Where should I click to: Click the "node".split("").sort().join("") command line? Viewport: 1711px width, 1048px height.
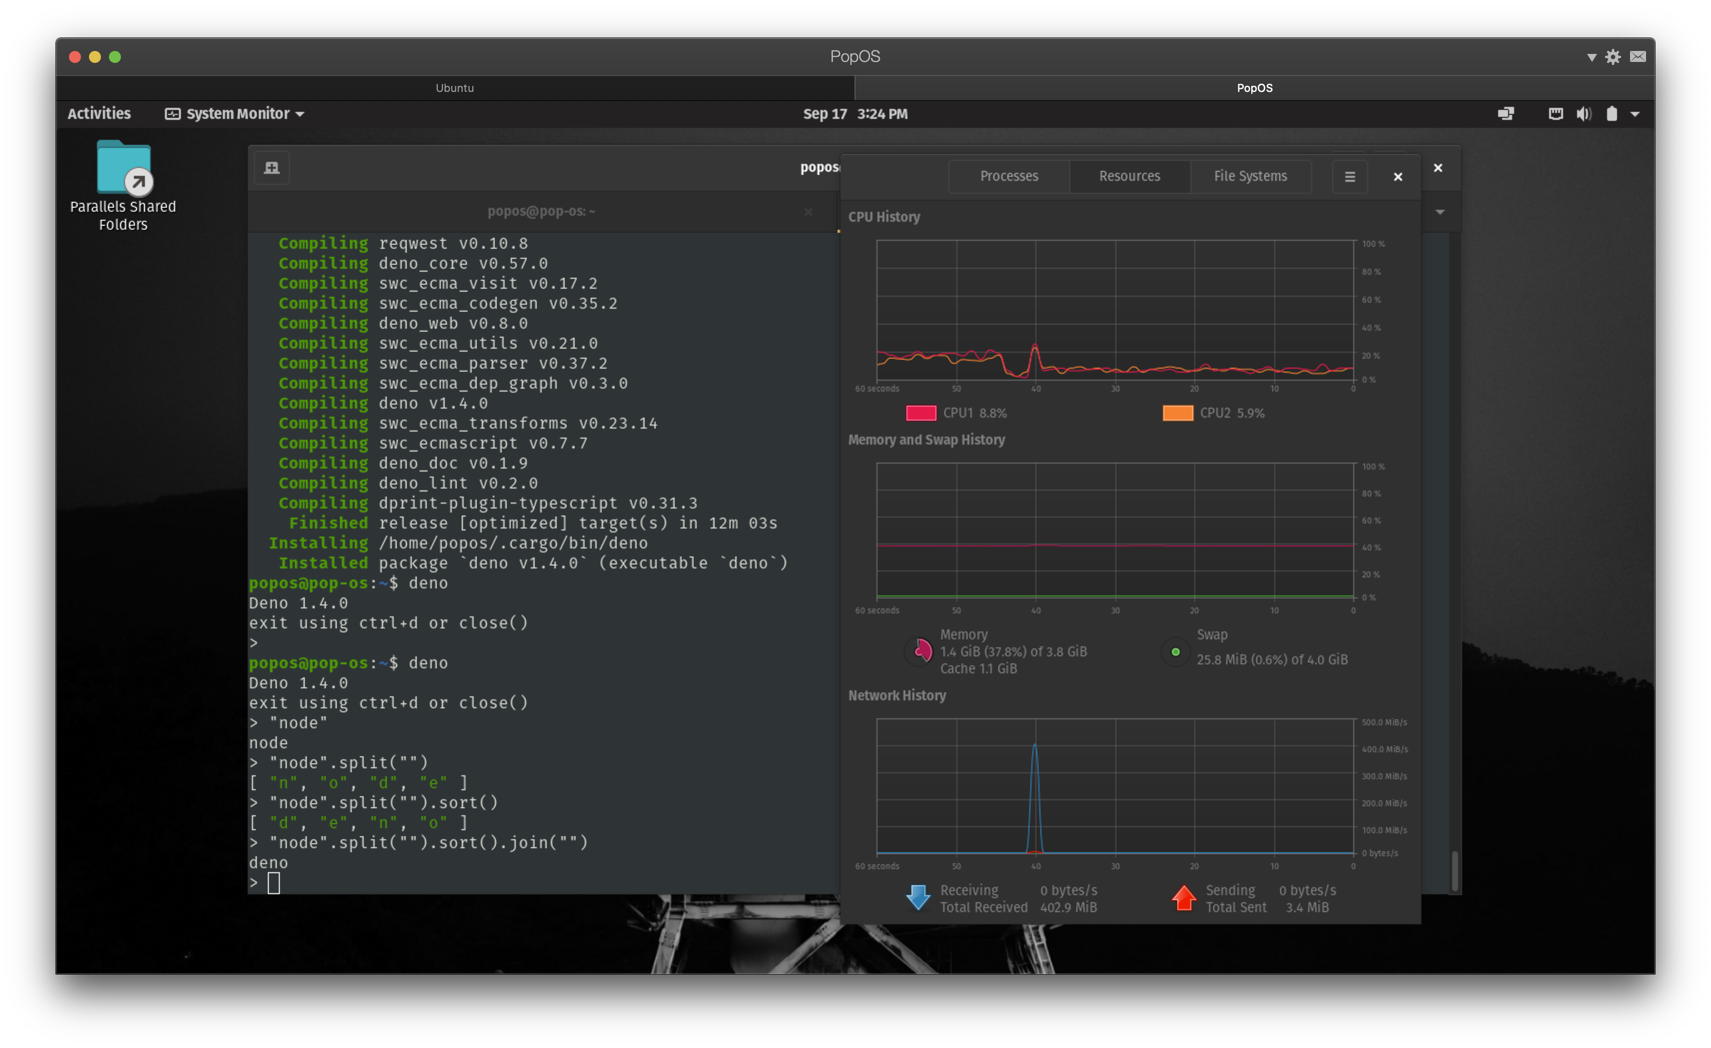419,843
